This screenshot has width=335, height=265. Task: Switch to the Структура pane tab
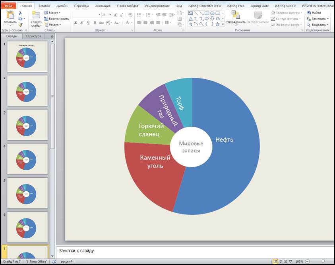33,36
